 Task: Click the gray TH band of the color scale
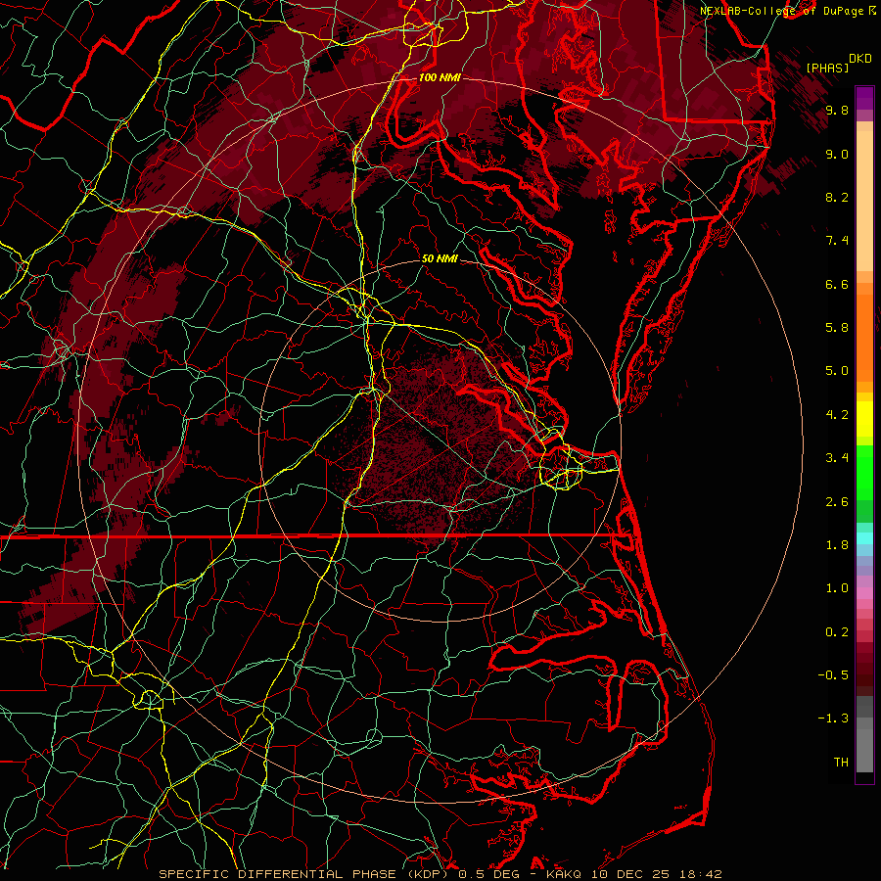tap(864, 750)
